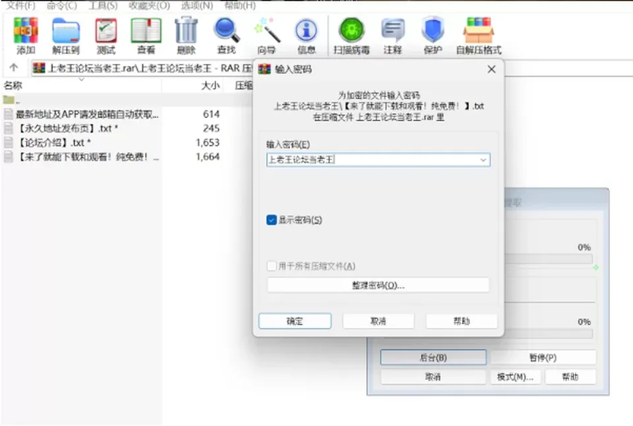Open the 帮助(H) menu in the menu bar
633x426 pixels.
(240, 6)
